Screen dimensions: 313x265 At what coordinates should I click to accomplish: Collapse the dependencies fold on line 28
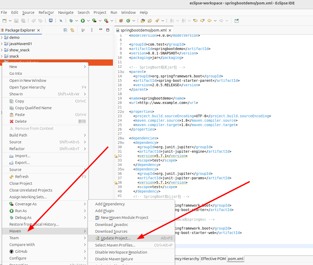point(123,138)
